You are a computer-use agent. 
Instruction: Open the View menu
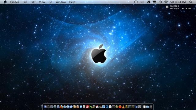point(42,2)
